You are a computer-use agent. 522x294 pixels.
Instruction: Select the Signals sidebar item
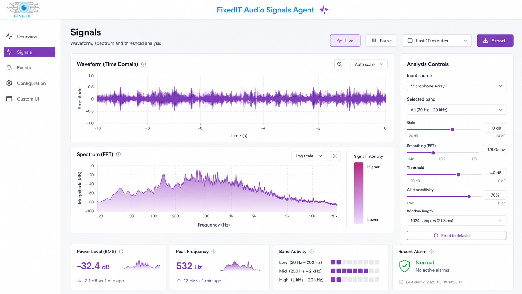(30, 52)
